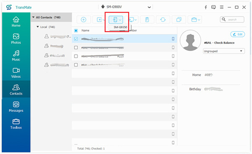Open the Messages section
Viewport: 252px width, 154px height.
[16, 107]
